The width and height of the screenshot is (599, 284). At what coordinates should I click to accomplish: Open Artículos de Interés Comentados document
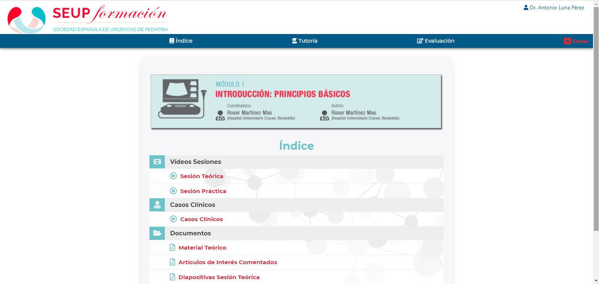[228, 262]
